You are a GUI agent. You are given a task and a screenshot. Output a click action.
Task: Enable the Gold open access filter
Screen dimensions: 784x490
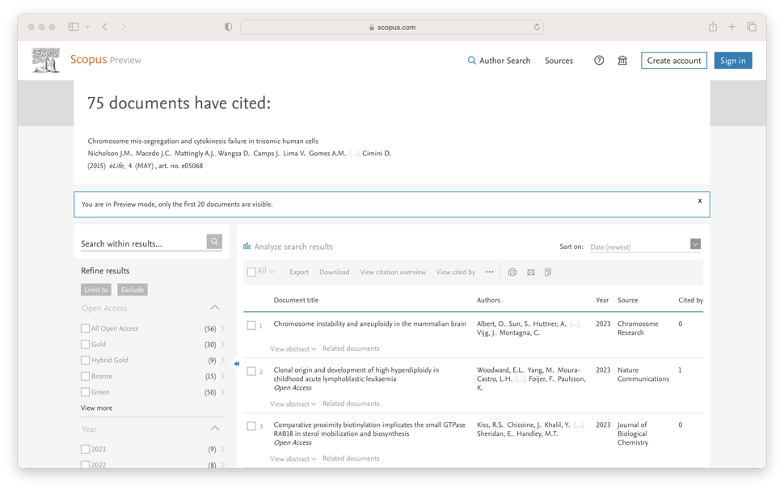[x=85, y=344]
